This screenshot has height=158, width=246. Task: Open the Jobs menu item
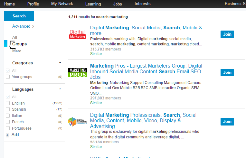coord(117,4)
